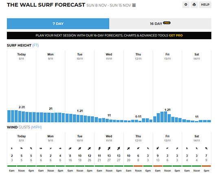Image resolution: width=217 pixels, height=177 pixels.
Task: Click Tuesday 6pm gust value 26
Action: point(90,160)
